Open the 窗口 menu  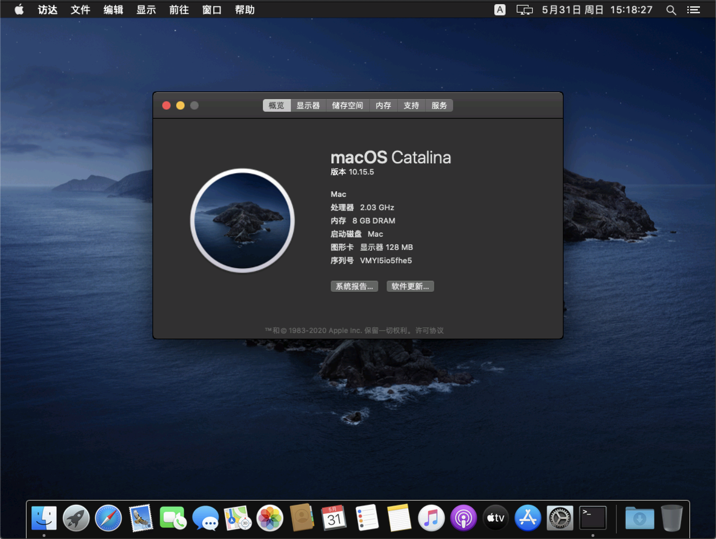212,10
